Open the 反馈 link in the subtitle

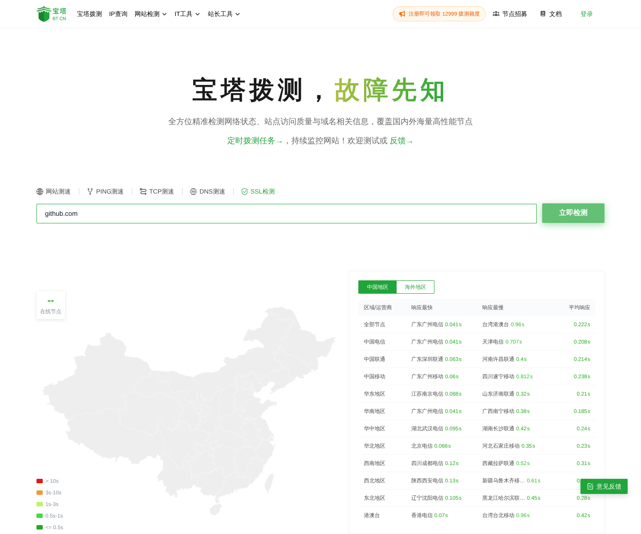(x=402, y=141)
